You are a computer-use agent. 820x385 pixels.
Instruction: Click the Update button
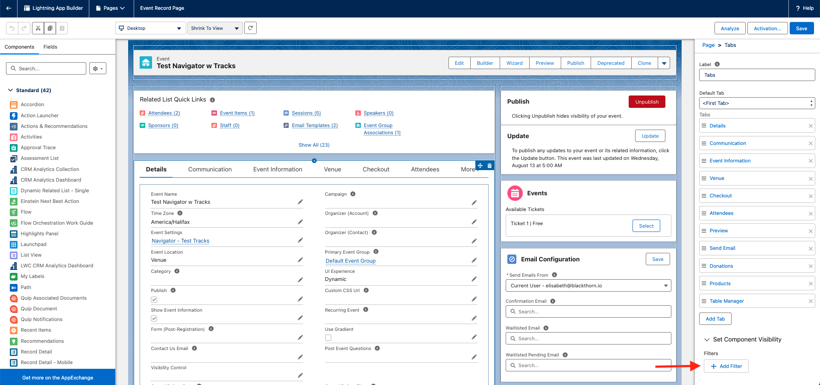650,136
